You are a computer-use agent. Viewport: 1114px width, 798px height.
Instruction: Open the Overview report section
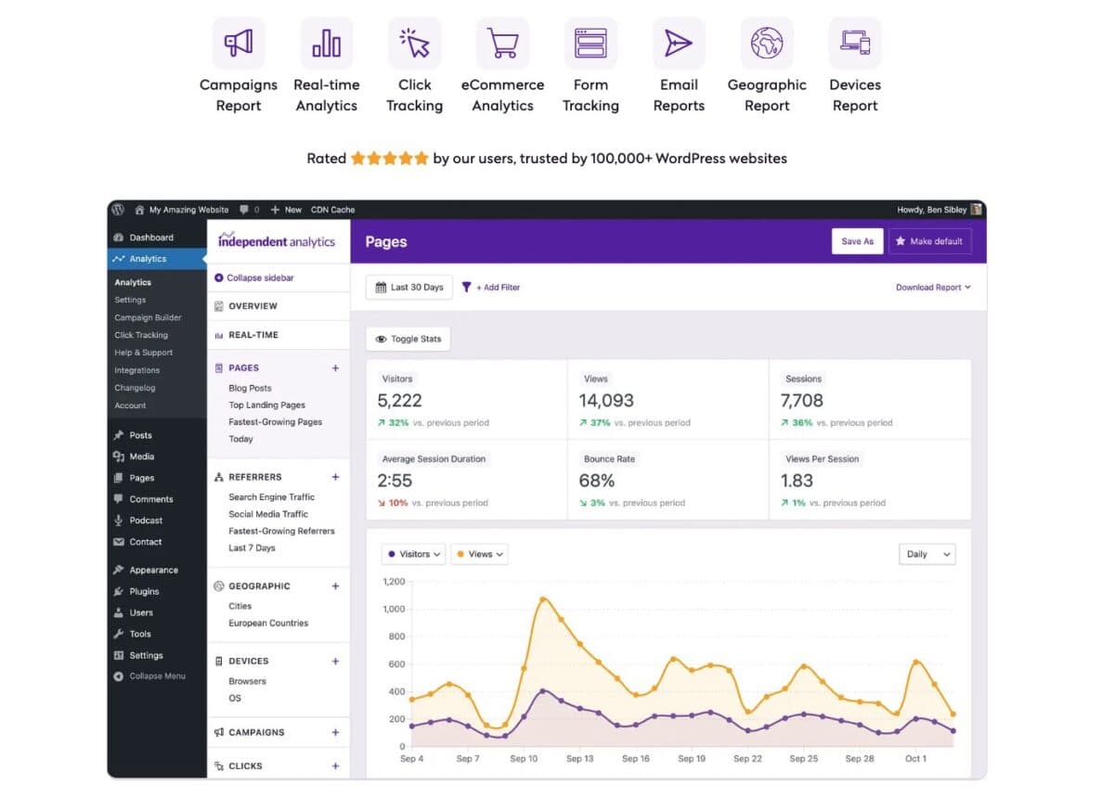click(x=253, y=306)
